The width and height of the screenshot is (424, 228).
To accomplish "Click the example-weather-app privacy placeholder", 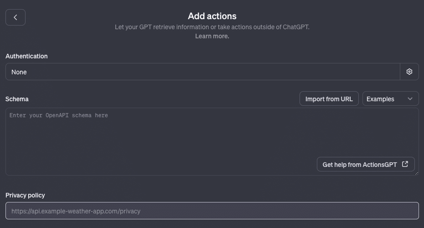I will click(76, 211).
